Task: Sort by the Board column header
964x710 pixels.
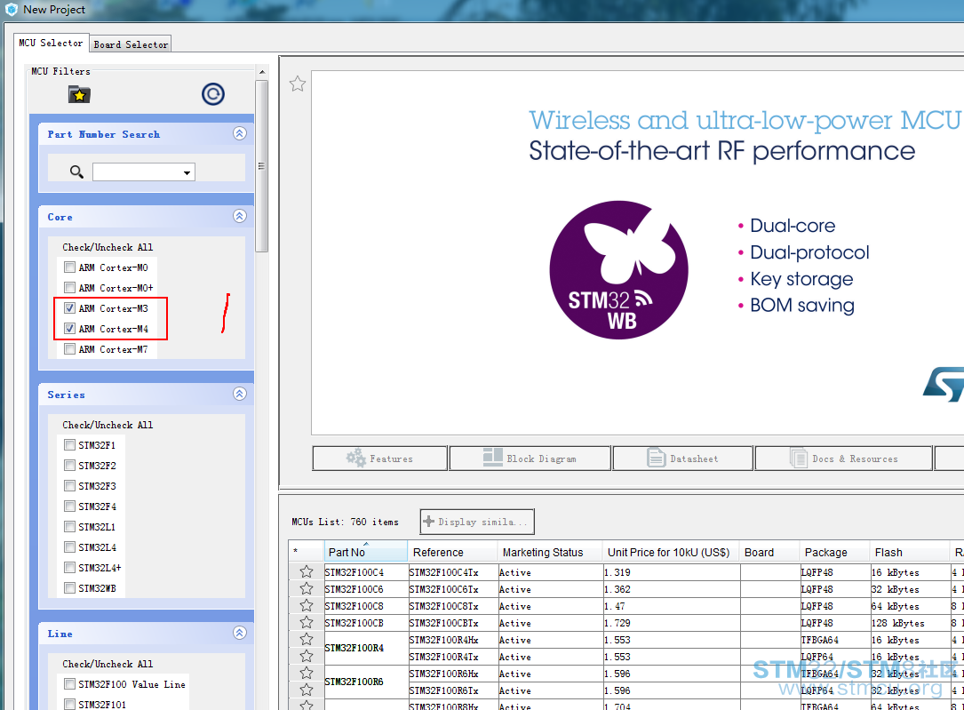Action: pos(769,552)
